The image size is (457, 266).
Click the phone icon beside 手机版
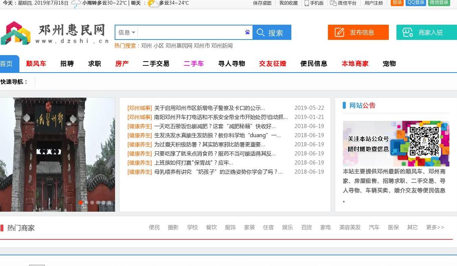tap(307, 3)
